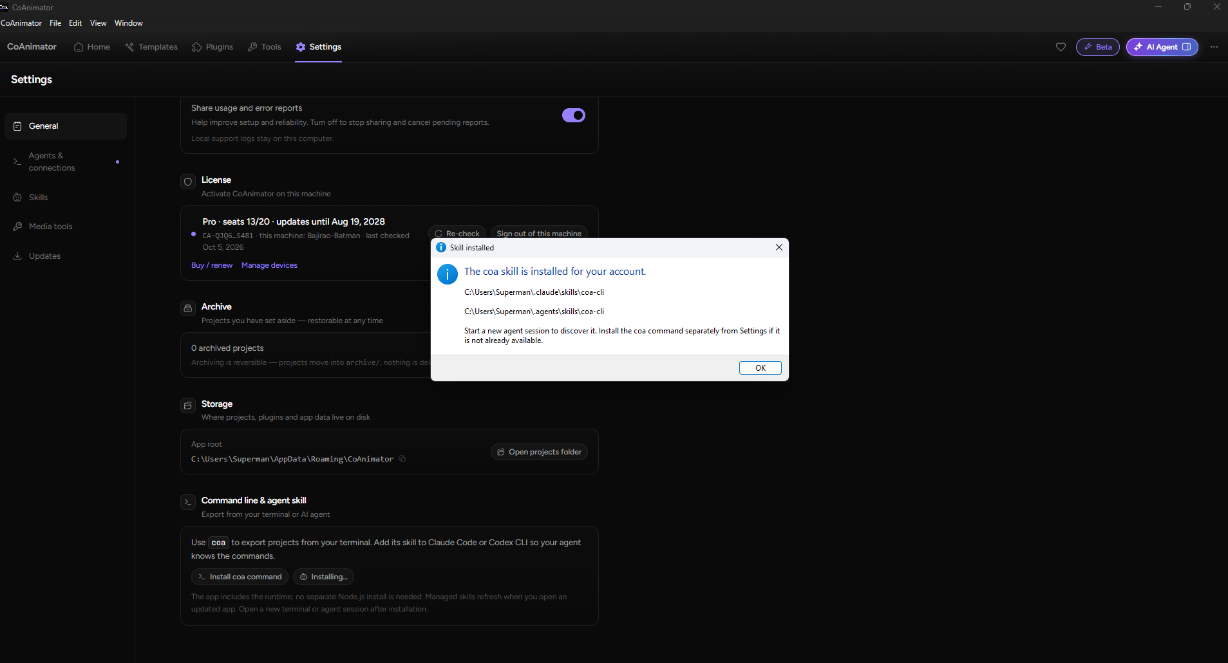Image resolution: width=1228 pixels, height=663 pixels.
Task: Minimize the CoAnimator window
Action: click(1158, 7)
